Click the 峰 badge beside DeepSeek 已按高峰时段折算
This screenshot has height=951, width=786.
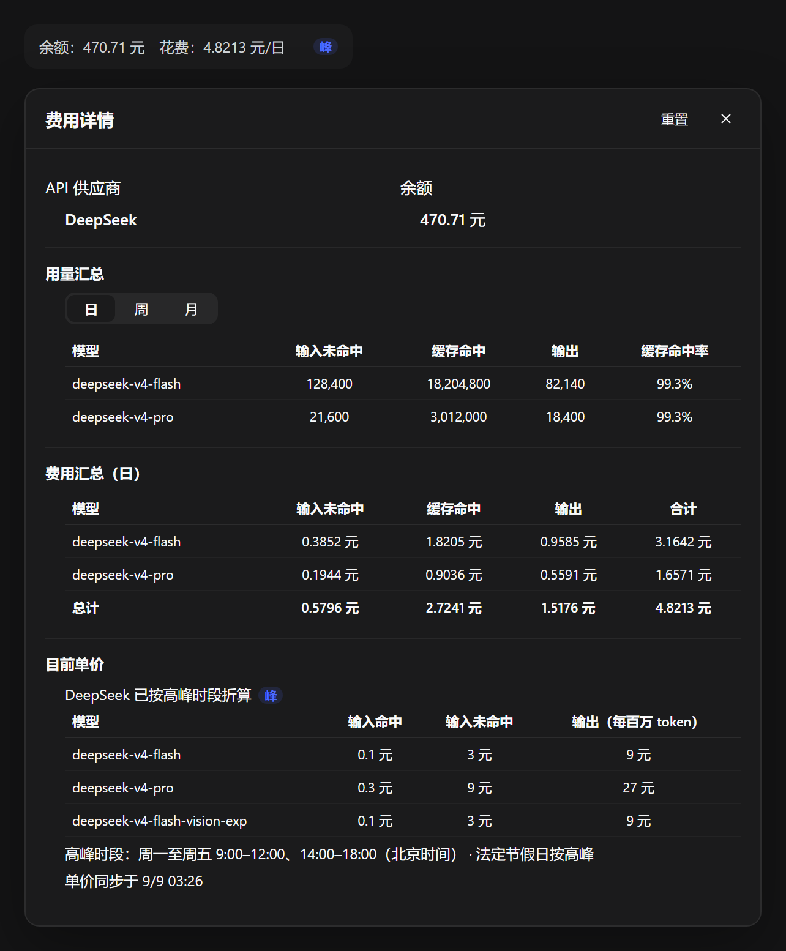click(x=271, y=696)
